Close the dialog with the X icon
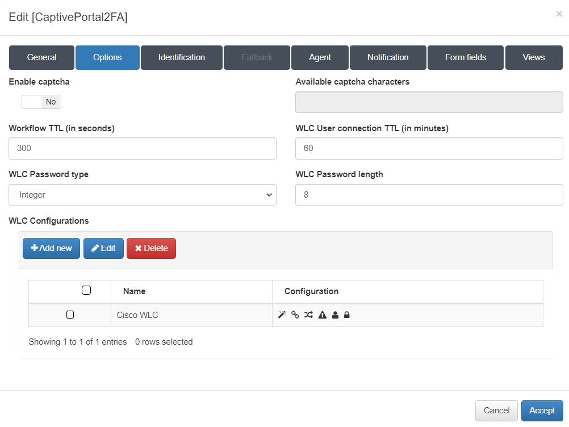Viewport: 569px width, 427px height. [559, 14]
